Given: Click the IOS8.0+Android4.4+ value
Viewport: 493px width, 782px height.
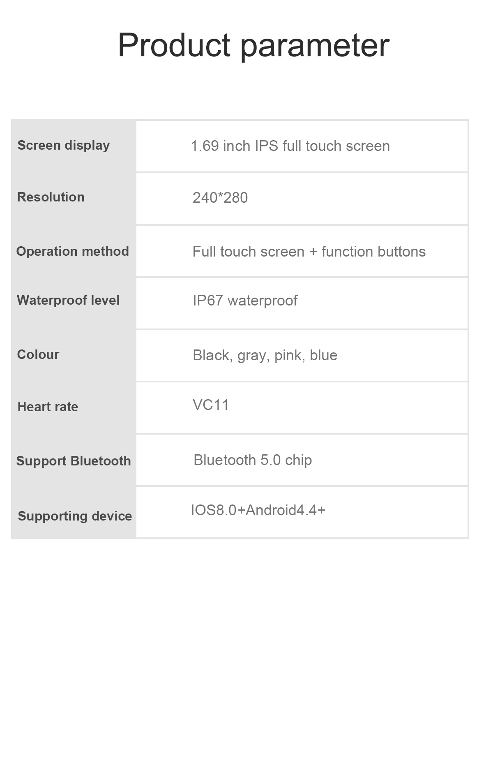Looking at the screenshot, I should (258, 510).
